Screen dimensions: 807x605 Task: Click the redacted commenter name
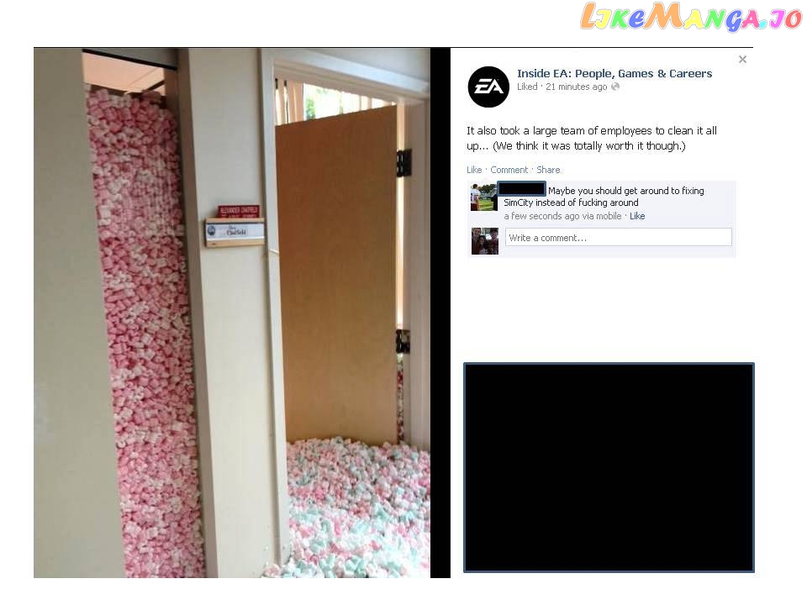[522, 189]
